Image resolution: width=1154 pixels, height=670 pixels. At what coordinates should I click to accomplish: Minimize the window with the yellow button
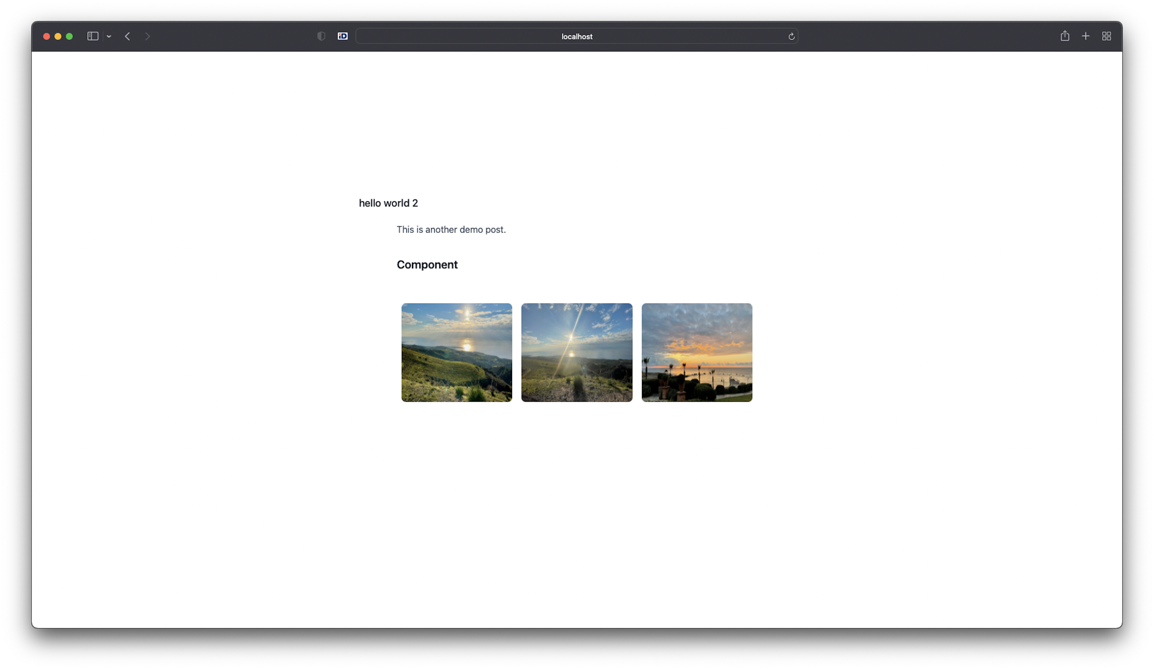[58, 36]
